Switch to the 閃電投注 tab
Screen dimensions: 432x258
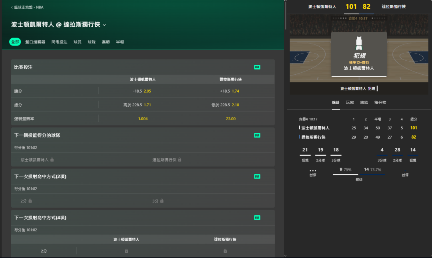pyautogui.click(x=59, y=42)
